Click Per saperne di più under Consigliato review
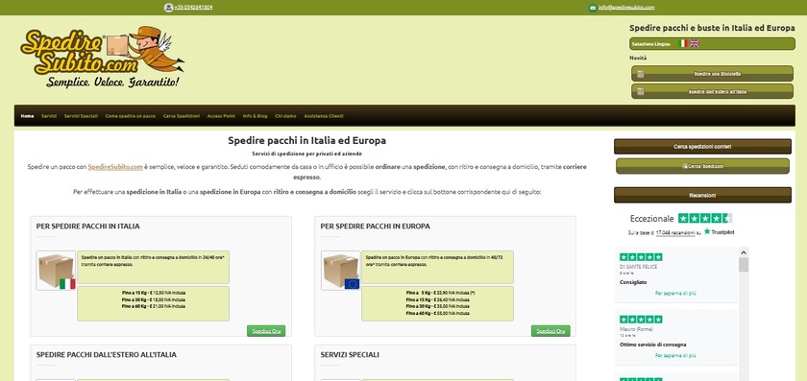807x381 pixels. (675, 293)
